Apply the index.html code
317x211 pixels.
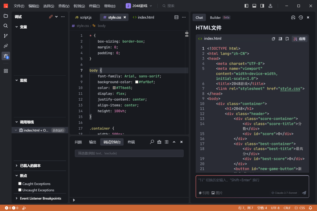[x=300, y=39]
